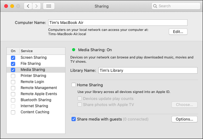The width and height of the screenshot is (203, 139).
Task: Select Content Caching in the service list
Action: tap(36, 112)
